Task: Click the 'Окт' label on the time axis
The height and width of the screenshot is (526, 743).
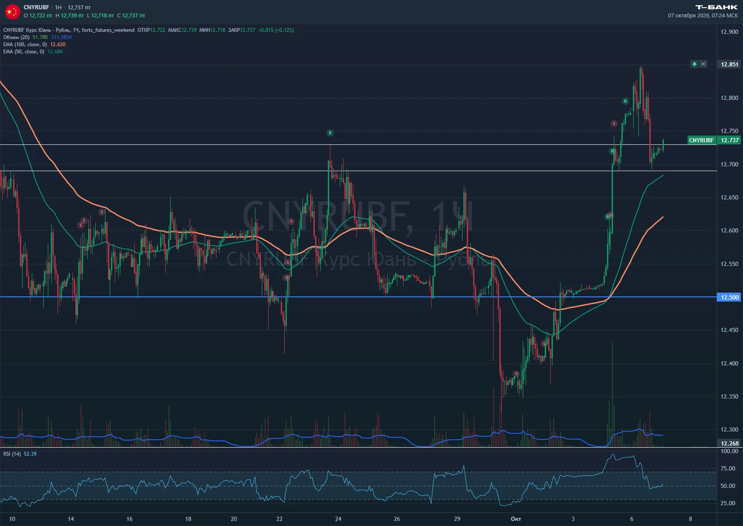Action: (516, 519)
